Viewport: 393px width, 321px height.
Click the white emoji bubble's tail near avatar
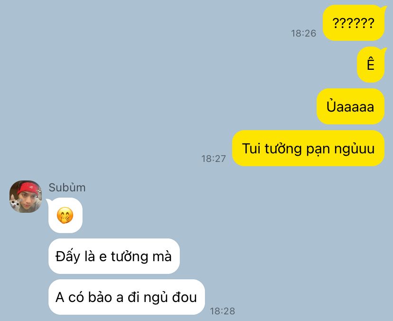pos(48,201)
